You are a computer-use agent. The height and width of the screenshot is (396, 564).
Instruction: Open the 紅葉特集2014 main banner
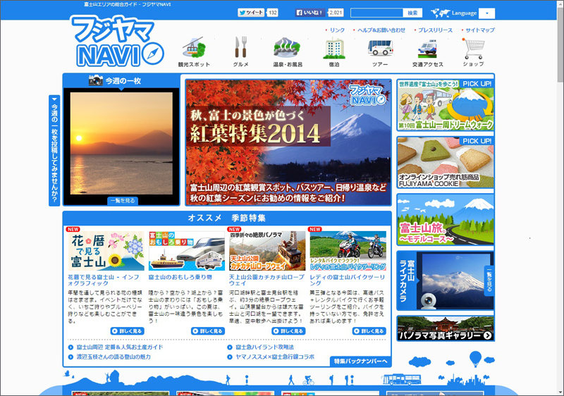[x=288, y=142]
